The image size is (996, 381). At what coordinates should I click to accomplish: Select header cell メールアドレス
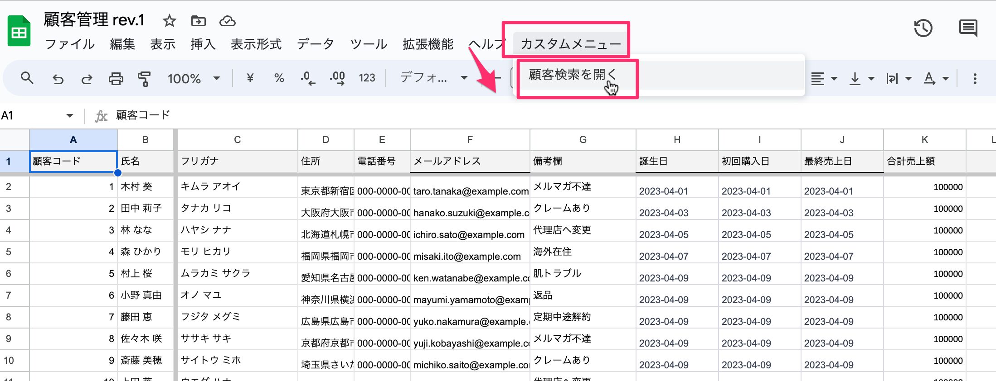pos(470,162)
